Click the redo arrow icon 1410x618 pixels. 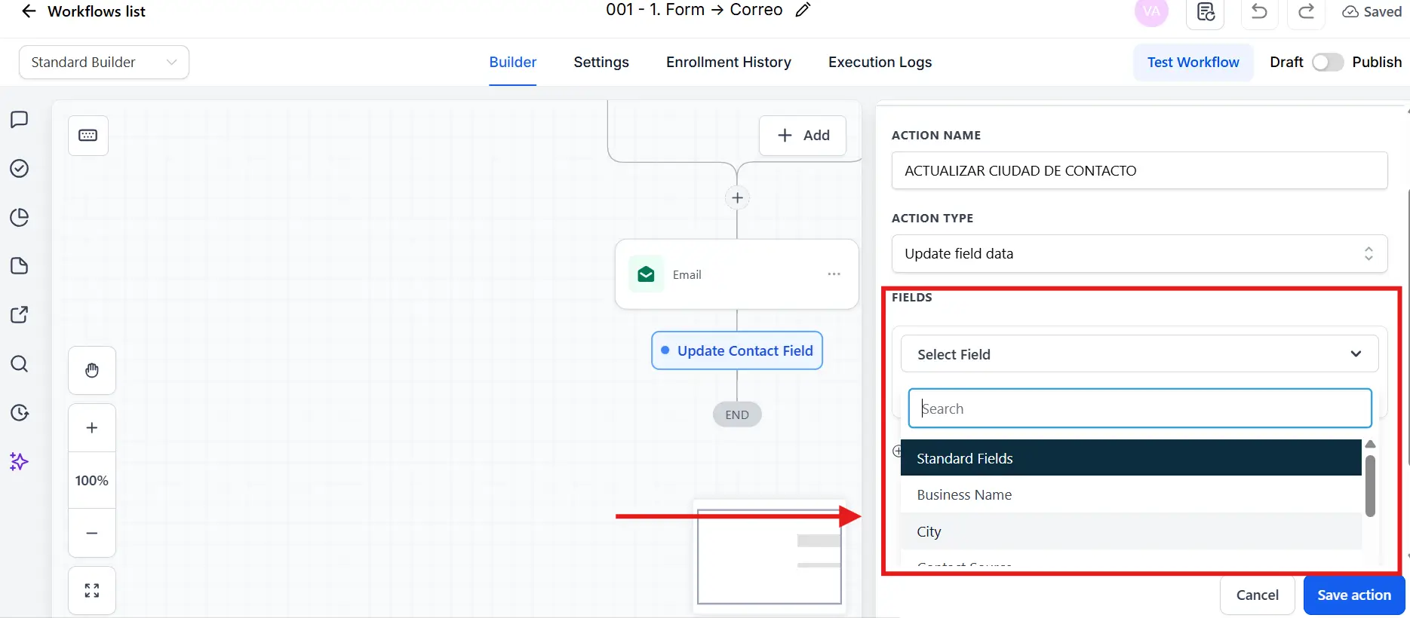click(1307, 11)
